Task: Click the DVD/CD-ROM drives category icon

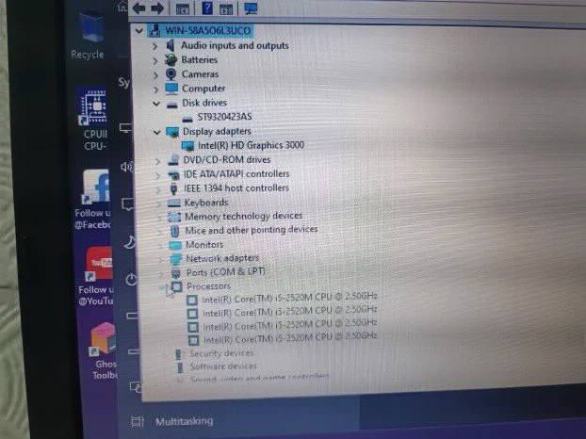Action: (173, 160)
